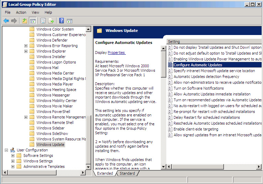
Task: Click folder icon of Software Settings
Action: pyautogui.click(x=19, y=156)
